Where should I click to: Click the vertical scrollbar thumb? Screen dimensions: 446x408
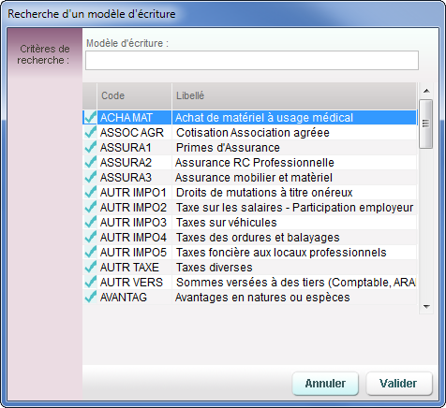click(425, 124)
